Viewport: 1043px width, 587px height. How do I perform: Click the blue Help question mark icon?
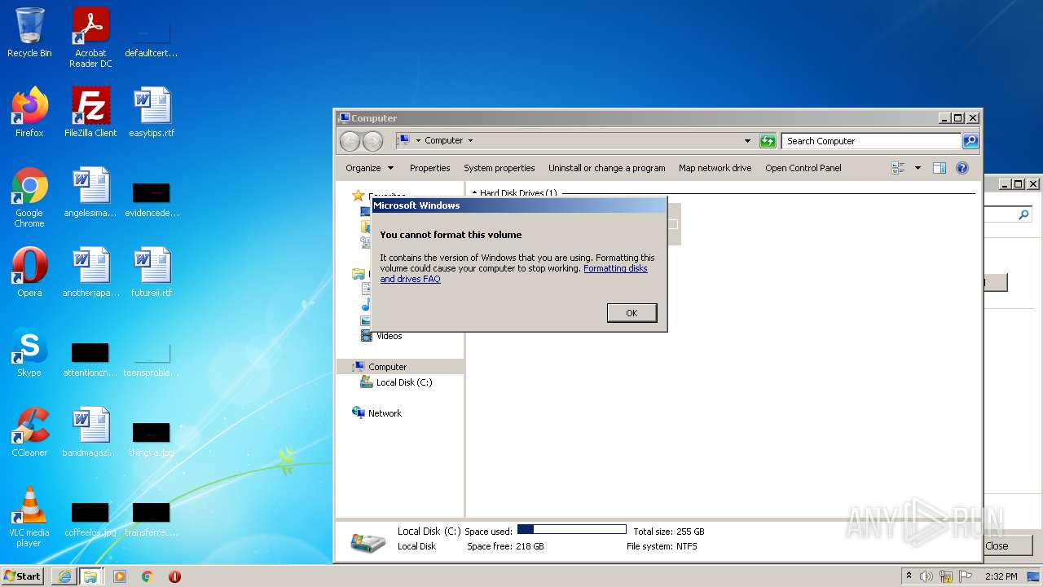coord(962,168)
